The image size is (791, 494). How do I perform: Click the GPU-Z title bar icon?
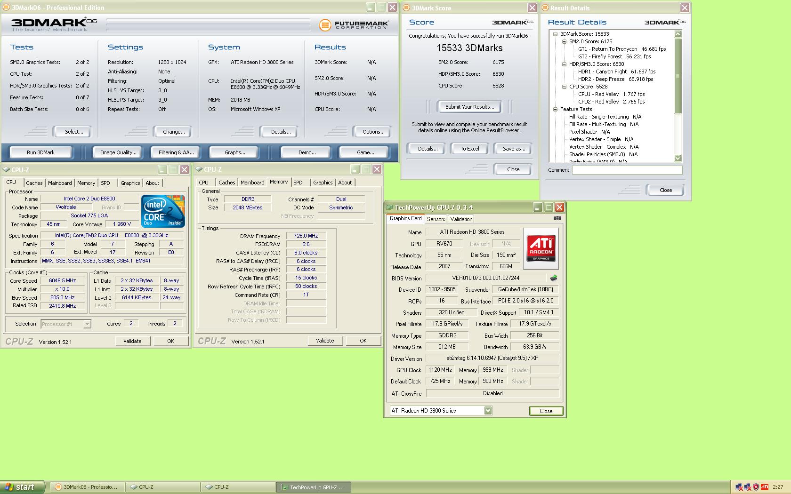(389, 207)
